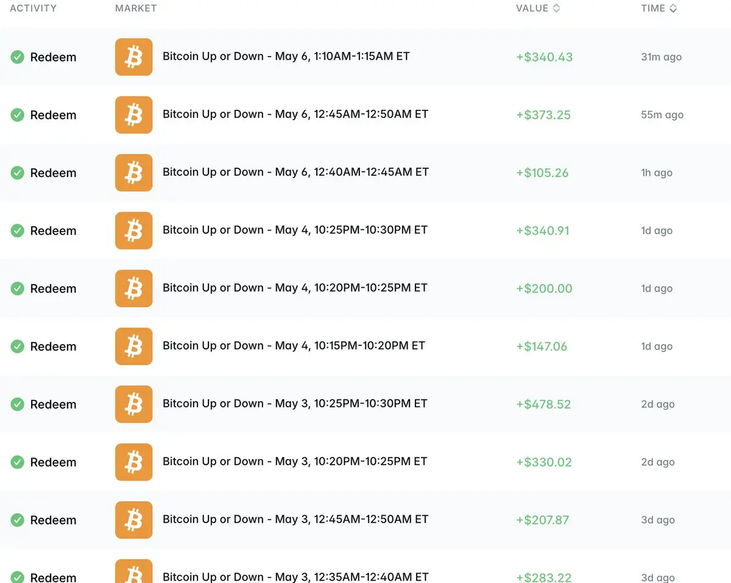This screenshot has width=731, height=583.
Task: Open Bitcoin Up or Down May 3, 10:25PM-10:30PM market
Action: 295,404
